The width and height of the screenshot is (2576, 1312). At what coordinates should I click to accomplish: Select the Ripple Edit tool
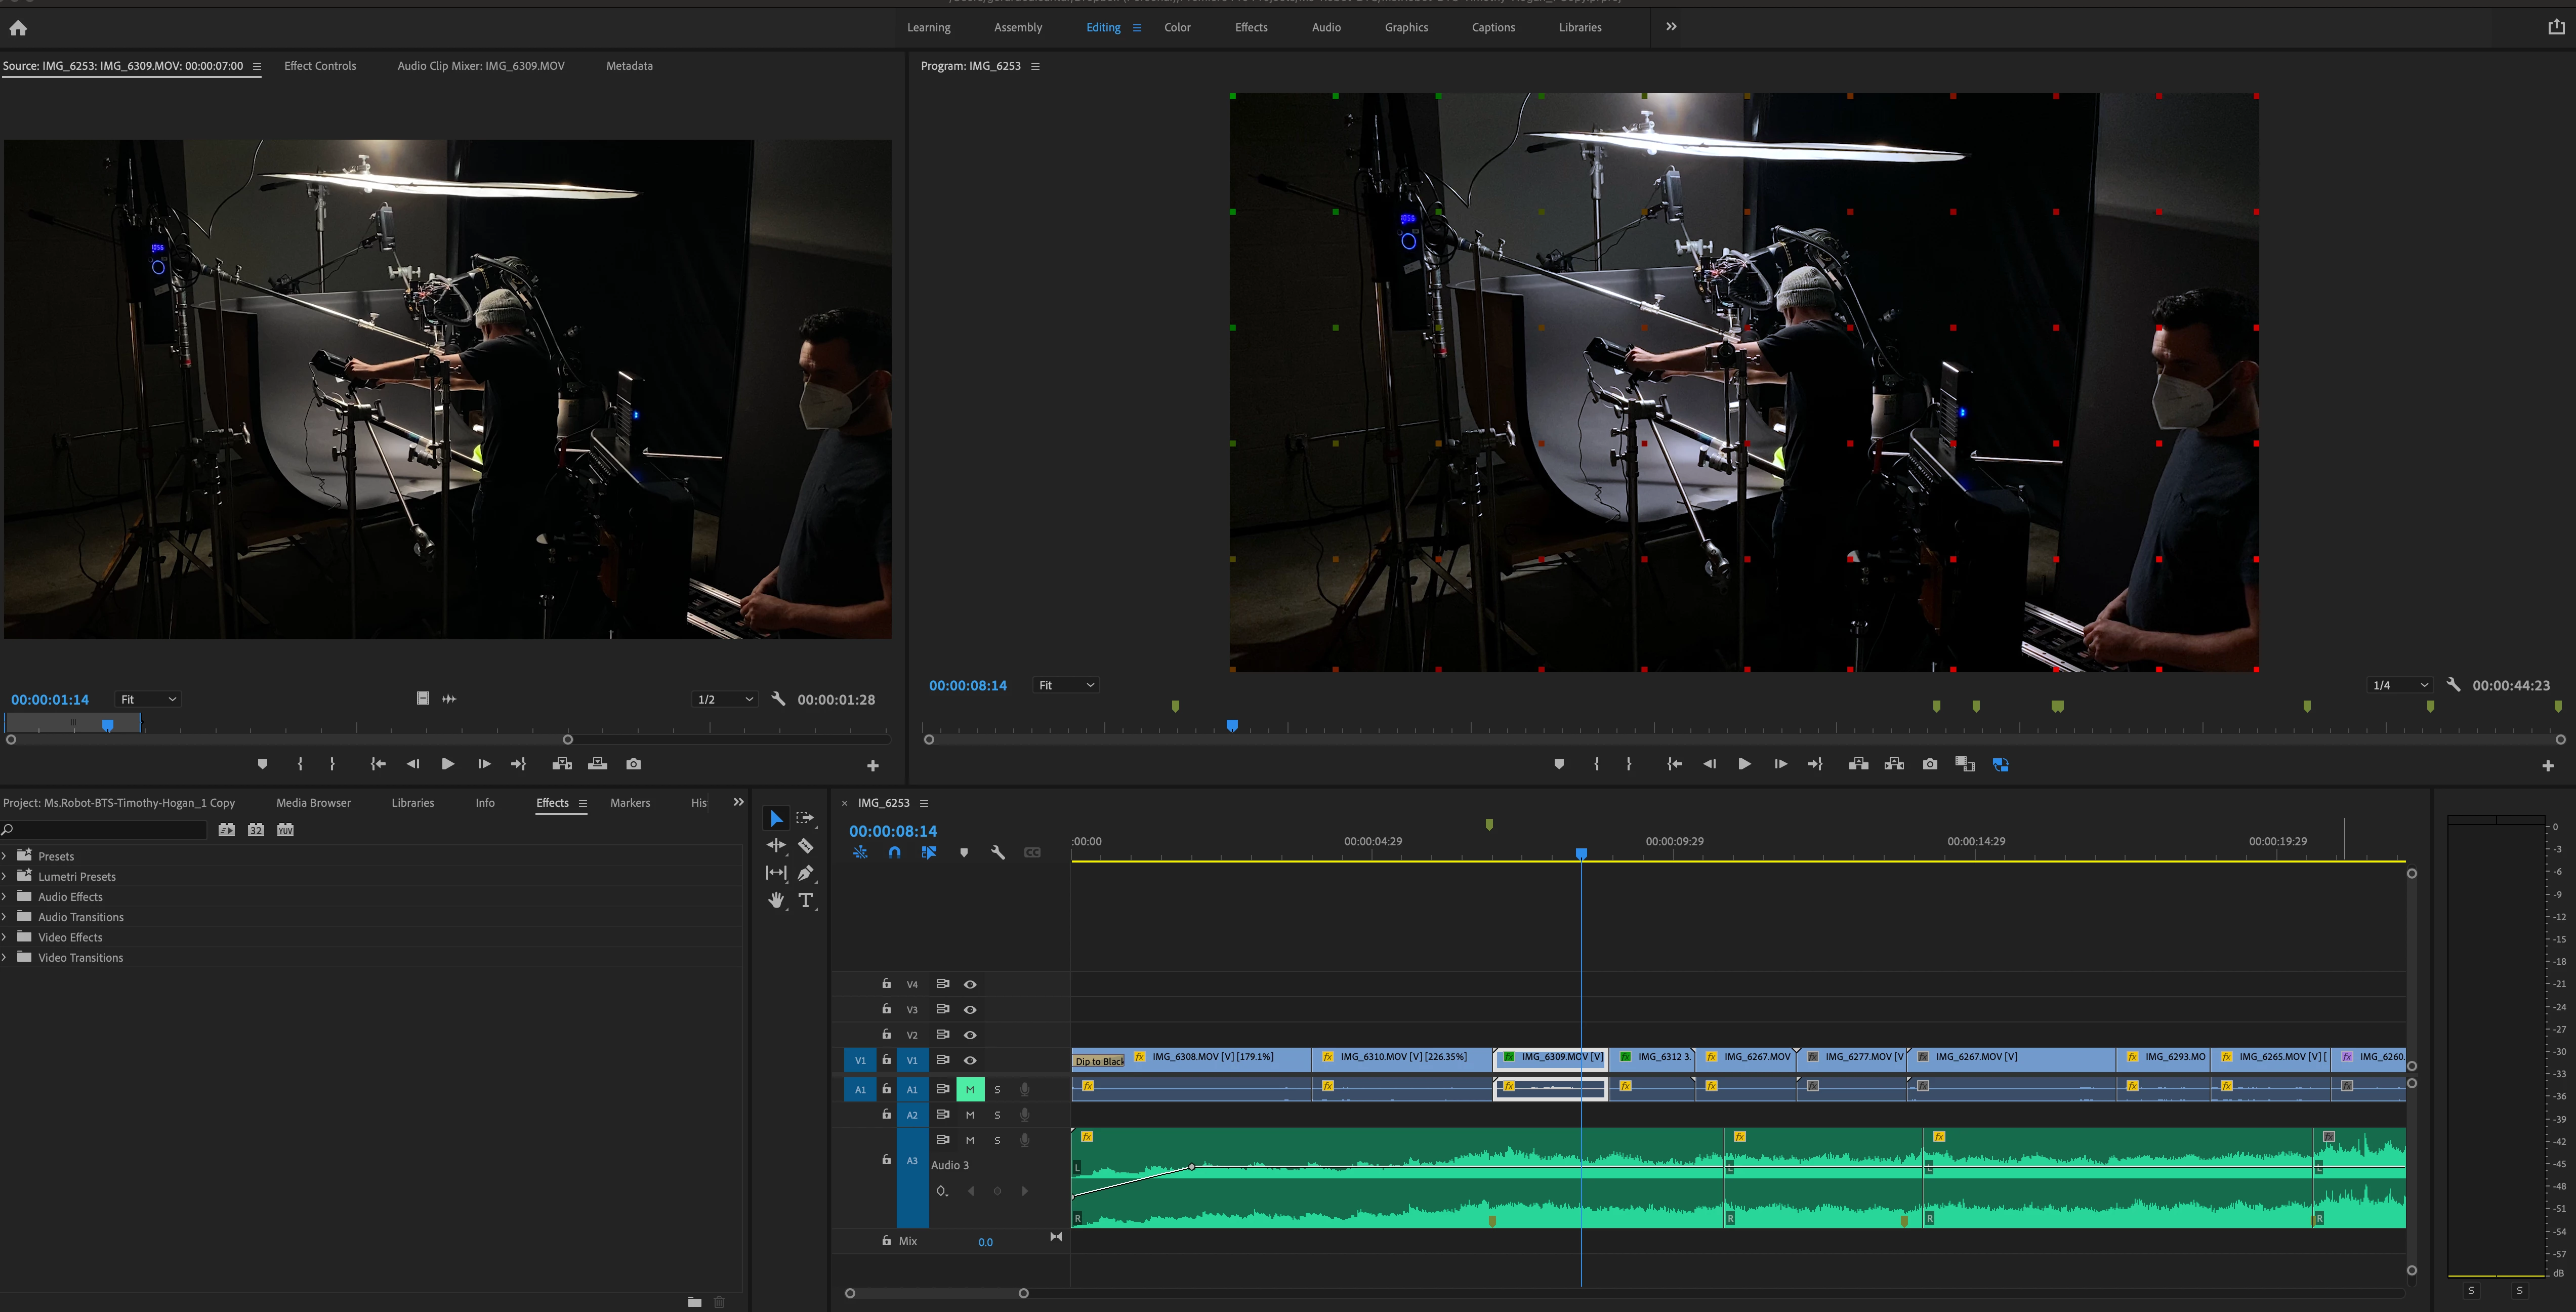[776, 846]
